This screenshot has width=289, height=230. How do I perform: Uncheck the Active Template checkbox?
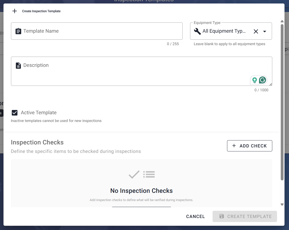(x=15, y=113)
